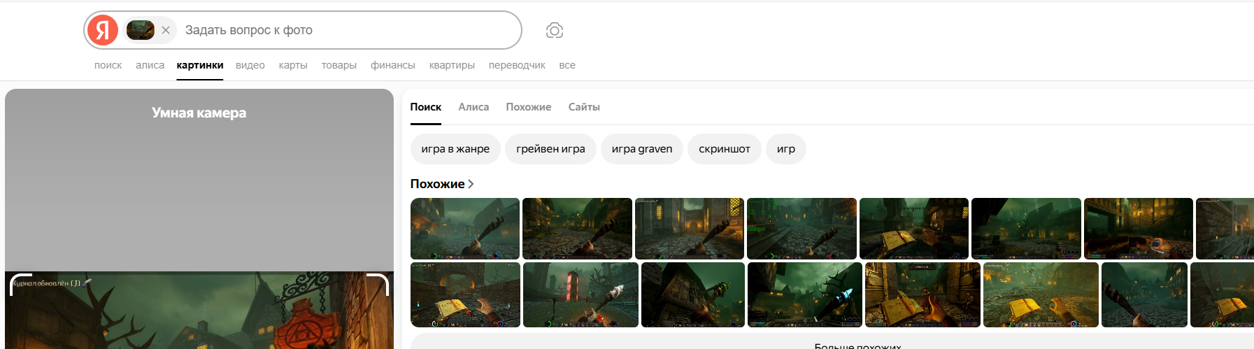
Task: Open the uploaded photo chip in the search bar
Action: pos(141,30)
